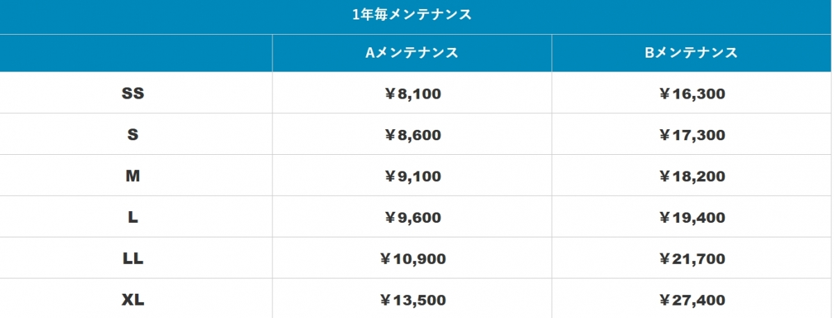Click the ¥8,100 price cell

tap(412, 94)
